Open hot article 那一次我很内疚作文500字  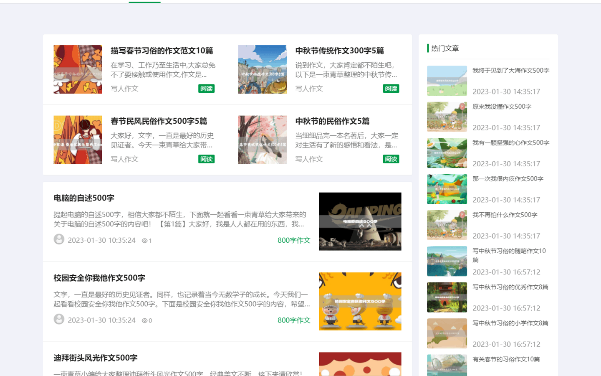click(508, 179)
